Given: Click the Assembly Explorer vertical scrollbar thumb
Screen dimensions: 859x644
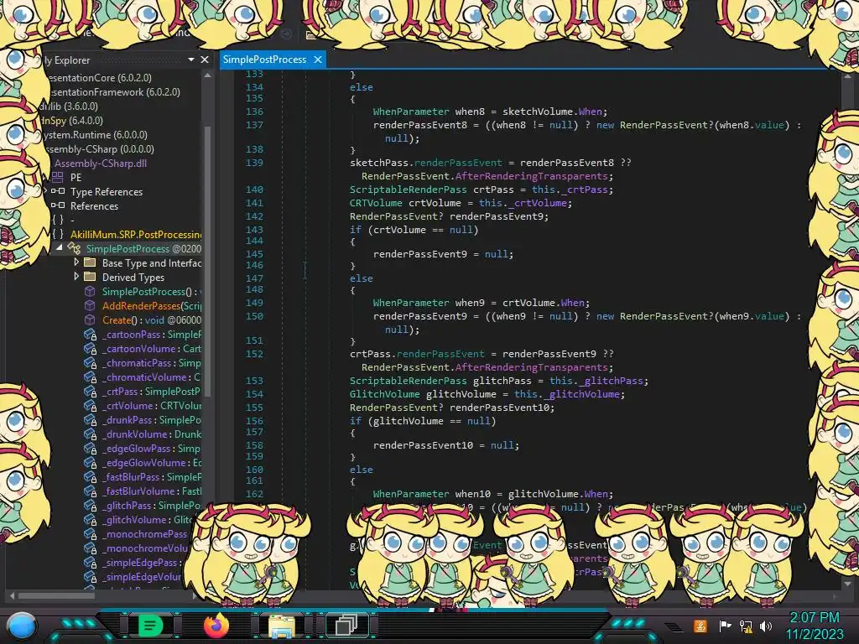Looking at the screenshot, I should 207,260.
